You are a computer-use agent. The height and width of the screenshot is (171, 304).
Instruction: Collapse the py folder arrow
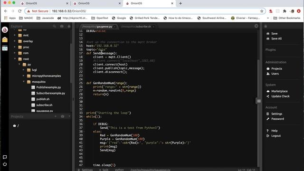click(x=19, y=65)
